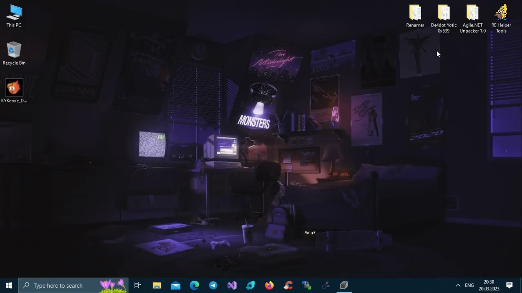Image resolution: width=522 pixels, height=293 pixels.
Task: Open the padlock app icon on the taskbar
Action: 307,285
